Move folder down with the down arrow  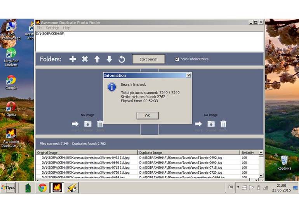point(109,59)
